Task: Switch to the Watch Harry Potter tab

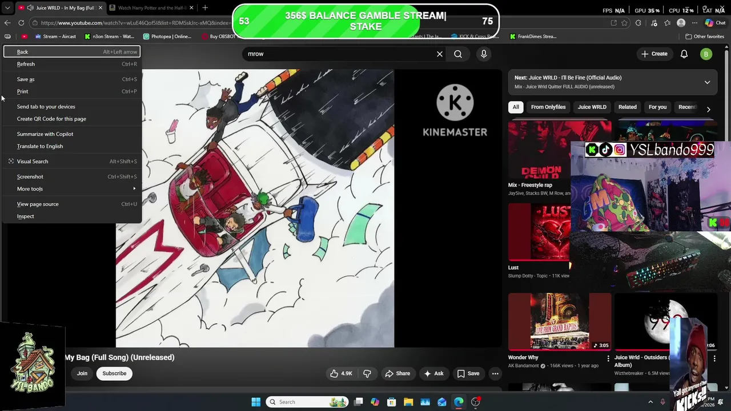Action: pos(151,8)
